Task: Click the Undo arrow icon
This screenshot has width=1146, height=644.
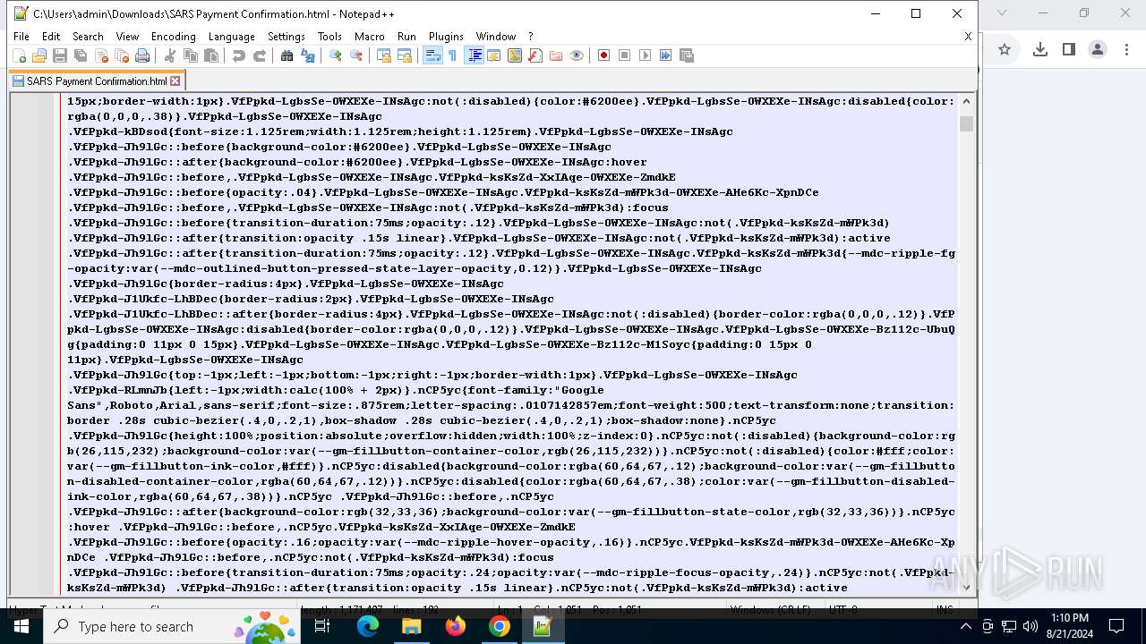Action: tap(239, 55)
